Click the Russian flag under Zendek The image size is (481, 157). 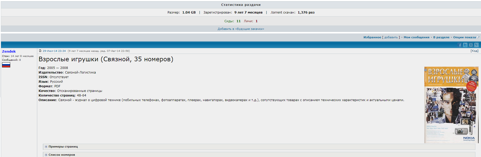click(x=6, y=65)
